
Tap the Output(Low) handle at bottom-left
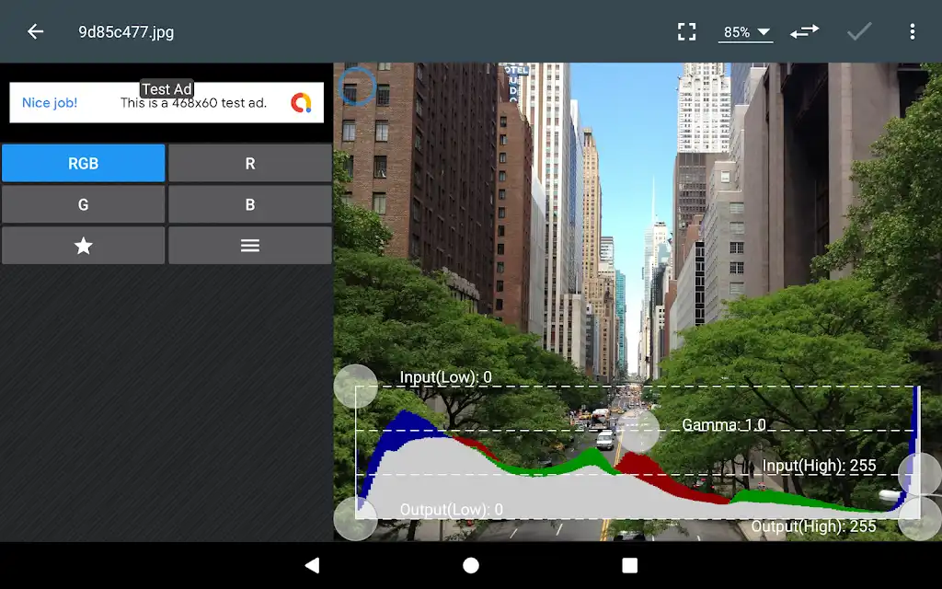tap(356, 518)
